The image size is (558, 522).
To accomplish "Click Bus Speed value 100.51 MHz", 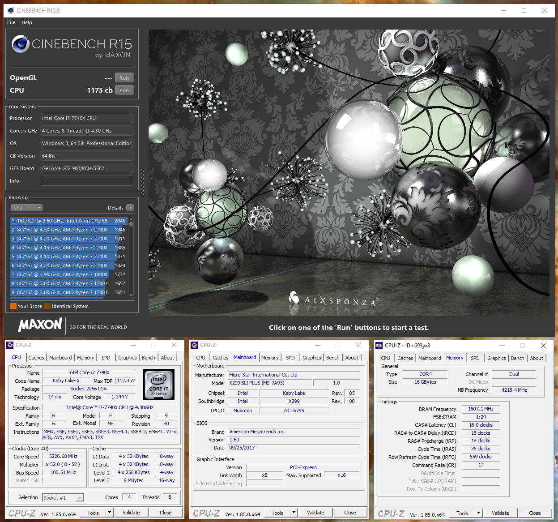I will 63,473.
